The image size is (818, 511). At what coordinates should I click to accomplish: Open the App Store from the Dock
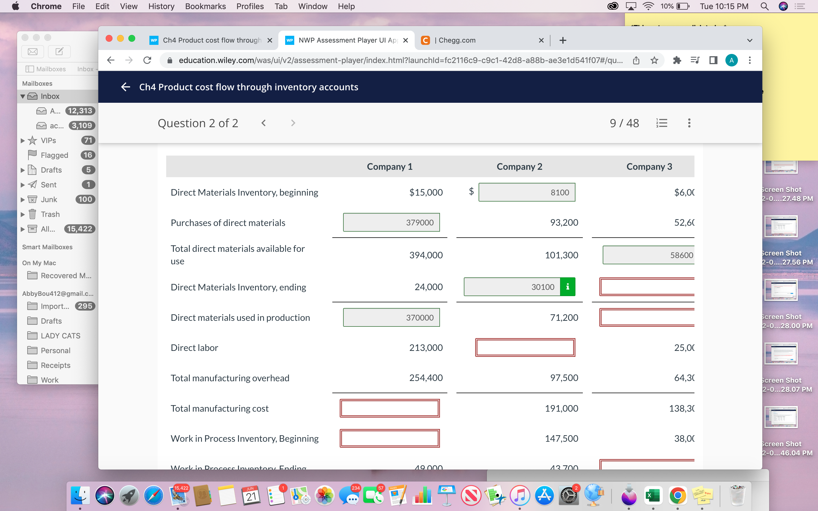tap(545, 495)
